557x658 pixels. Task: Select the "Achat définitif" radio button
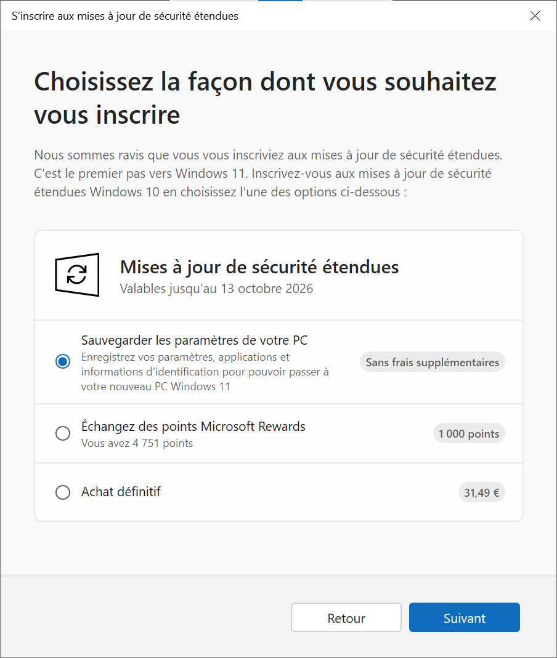point(63,492)
